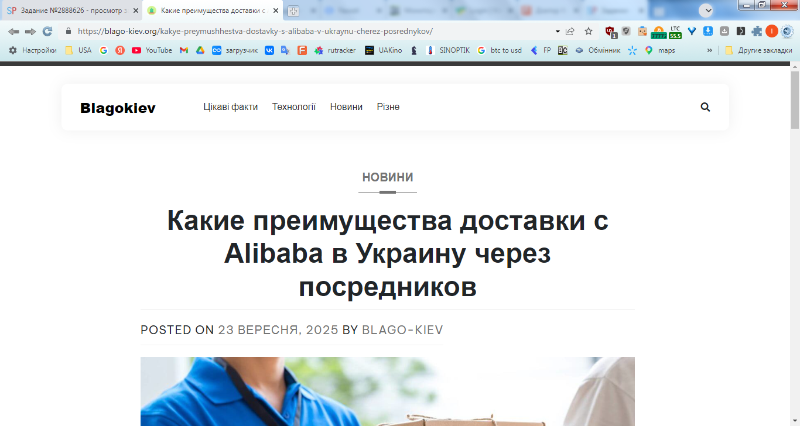The image size is (800, 426).
Task: Open the Настройки bookmark
Action: tap(33, 50)
